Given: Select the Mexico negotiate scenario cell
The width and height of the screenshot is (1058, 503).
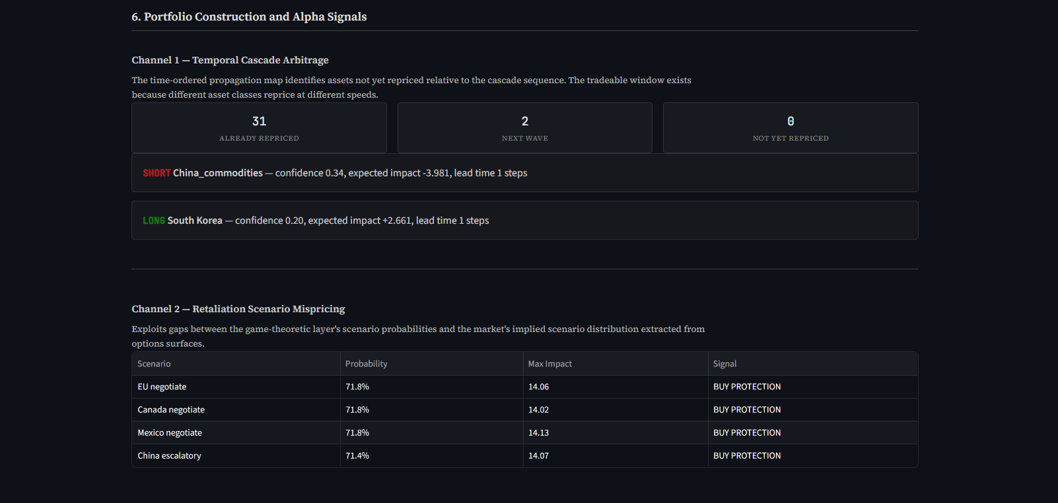Looking at the screenshot, I should pyautogui.click(x=170, y=433).
